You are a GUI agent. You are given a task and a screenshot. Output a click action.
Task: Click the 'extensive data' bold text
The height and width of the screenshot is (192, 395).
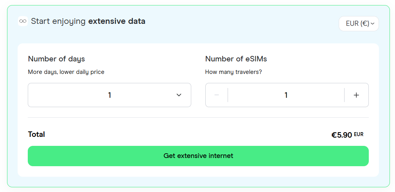click(x=117, y=21)
